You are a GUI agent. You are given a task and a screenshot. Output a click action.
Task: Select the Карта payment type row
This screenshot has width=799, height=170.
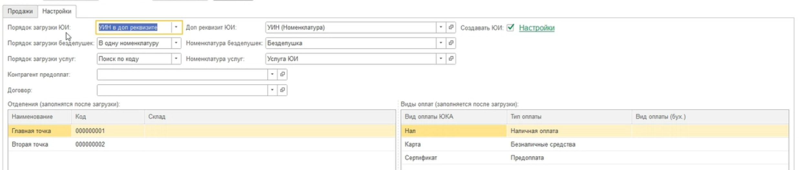coord(413,144)
